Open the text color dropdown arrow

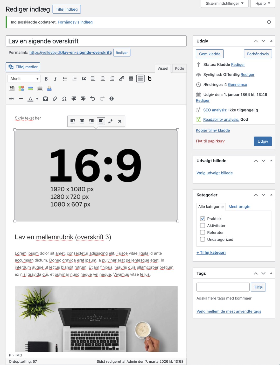click(x=37, y=99)
